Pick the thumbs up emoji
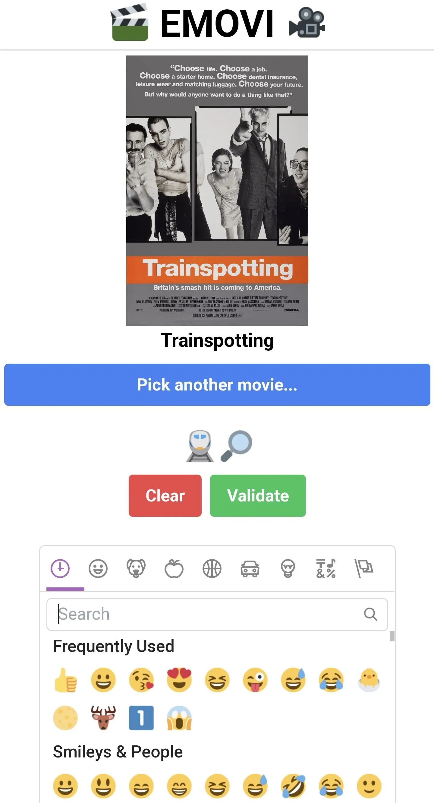The height and width of the screenshot is (803, 434). (65, 680)
